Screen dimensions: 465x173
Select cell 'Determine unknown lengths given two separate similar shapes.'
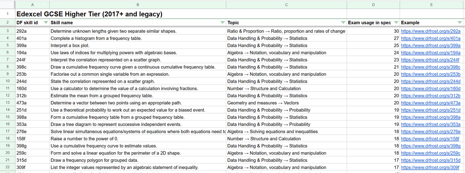coord(138,31)
